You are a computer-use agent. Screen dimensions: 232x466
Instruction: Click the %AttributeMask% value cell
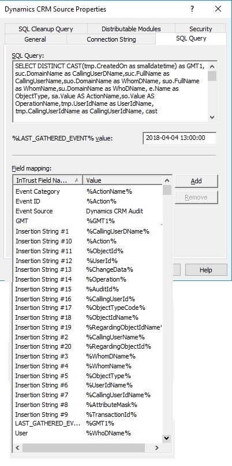111,405
